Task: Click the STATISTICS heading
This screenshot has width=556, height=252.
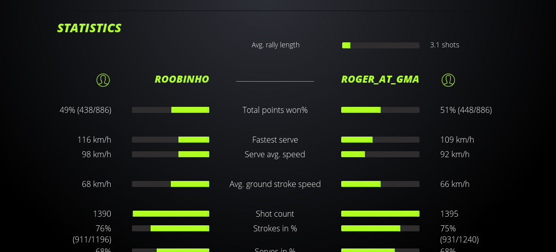Action: (89, 28)
